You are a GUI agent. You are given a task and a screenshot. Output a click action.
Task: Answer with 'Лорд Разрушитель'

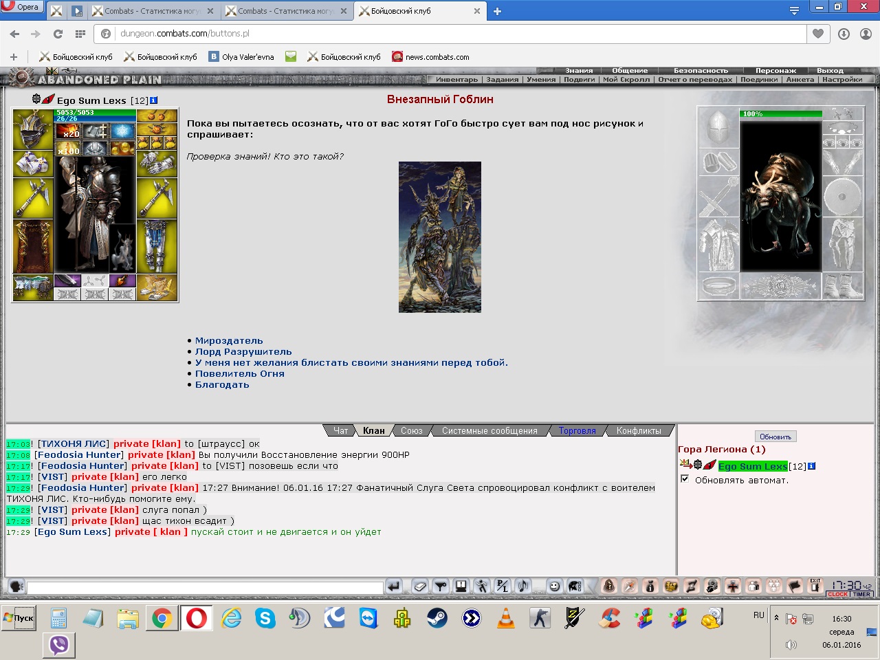pos(243,352)
